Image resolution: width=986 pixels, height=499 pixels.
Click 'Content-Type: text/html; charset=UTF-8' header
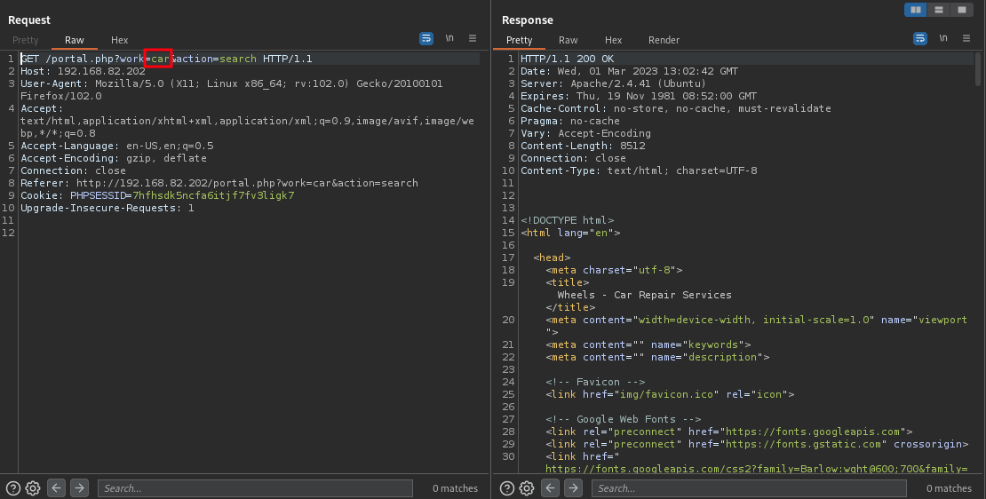(x=639, y=171)
